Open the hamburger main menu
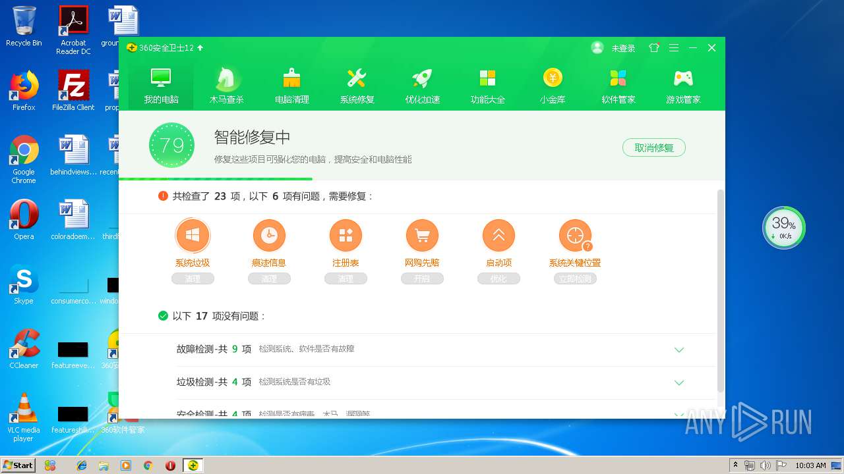The width and height of the screenshot is (844, 474). [x=673, y=48]
